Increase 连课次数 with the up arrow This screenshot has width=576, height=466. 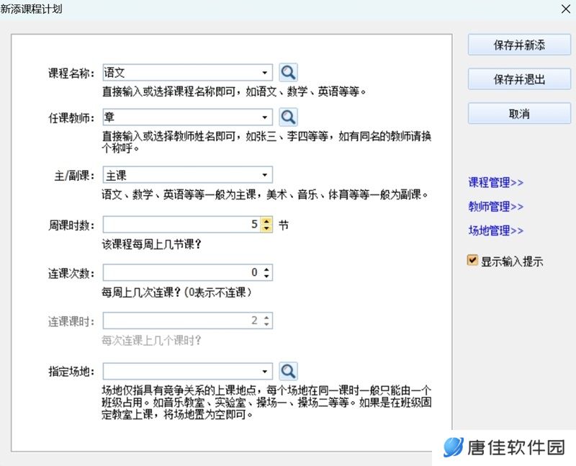pyautogui.click(x=266, y=269)
